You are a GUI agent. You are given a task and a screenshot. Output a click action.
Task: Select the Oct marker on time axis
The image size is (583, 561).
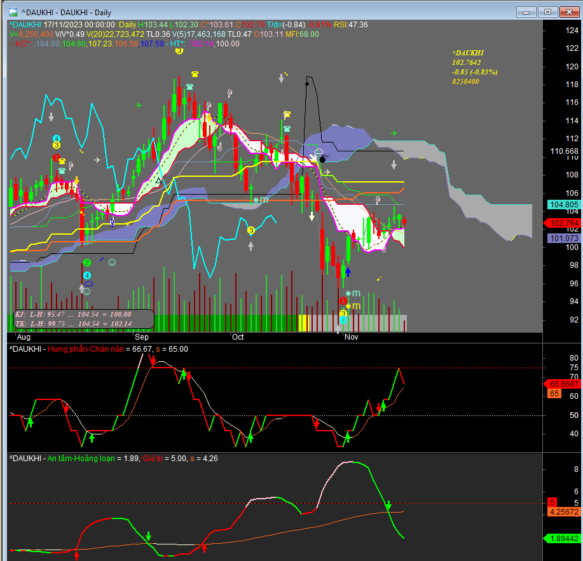(x=238, y=337)
